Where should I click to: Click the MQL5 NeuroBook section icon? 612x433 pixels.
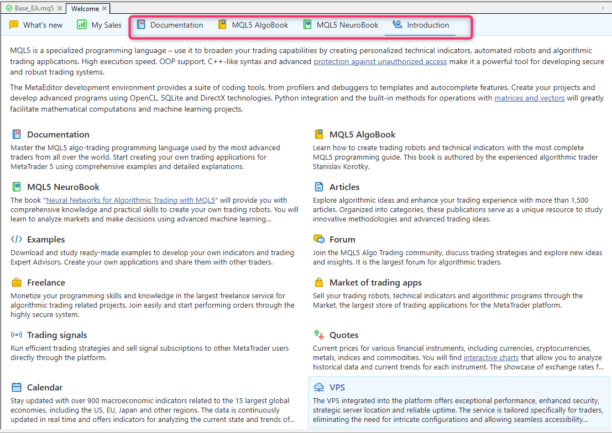coord(17,187)
